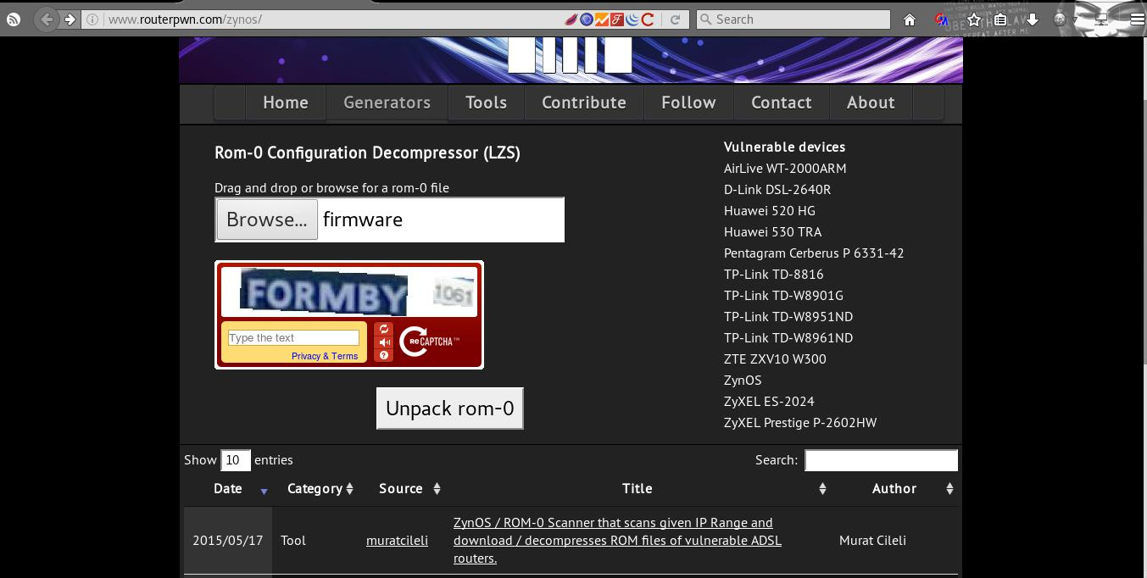This screenshot has width=1147, height=578.
Task: Open dropdown arrow next to face extension
Action: tap(1074, 19)
